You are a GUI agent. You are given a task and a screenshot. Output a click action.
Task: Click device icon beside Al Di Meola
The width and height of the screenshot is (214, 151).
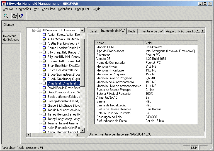click(44, 39)
